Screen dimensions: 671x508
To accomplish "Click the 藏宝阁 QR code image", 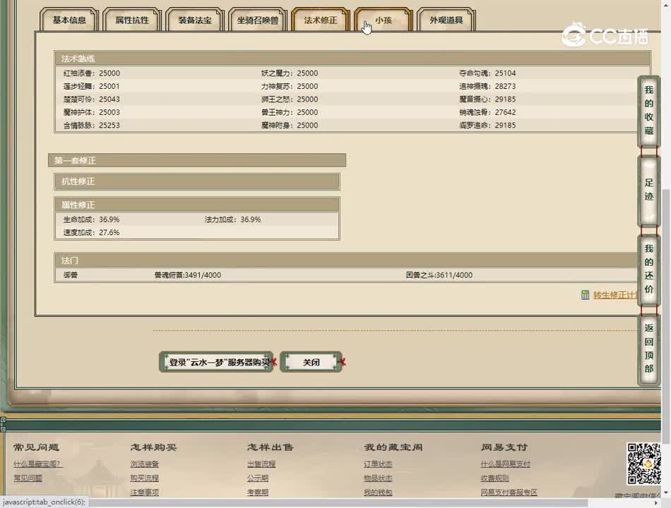I will click(x=643, y=464).
